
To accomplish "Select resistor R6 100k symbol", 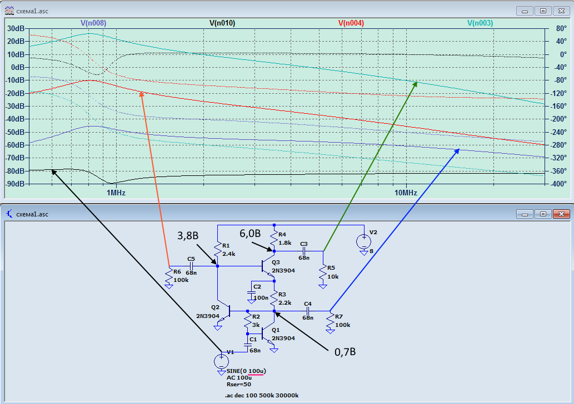I will (169, 276).
